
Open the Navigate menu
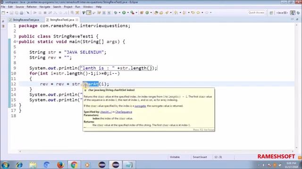point(45,7)
